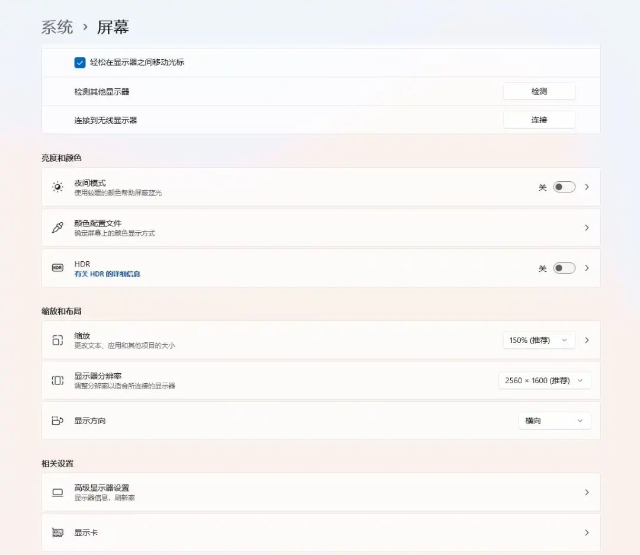Click the HDR badge icon
The height and width of the screenshot is (555, 640).
[57, 268]
